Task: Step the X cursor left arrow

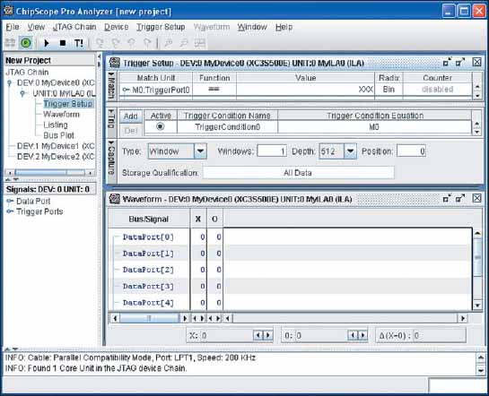Action: click(x=258, y=336)
